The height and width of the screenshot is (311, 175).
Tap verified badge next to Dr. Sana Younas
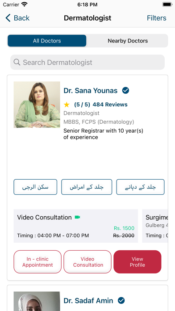[125, 91]
